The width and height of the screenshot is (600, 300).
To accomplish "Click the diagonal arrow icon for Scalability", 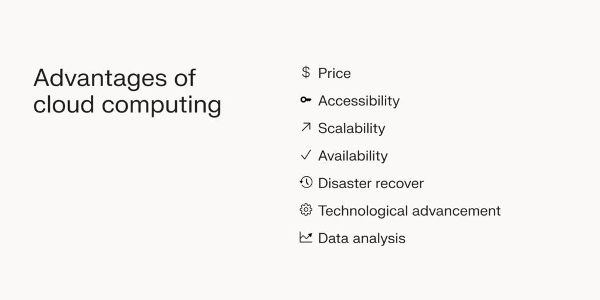I will click(x=306, y=127).
